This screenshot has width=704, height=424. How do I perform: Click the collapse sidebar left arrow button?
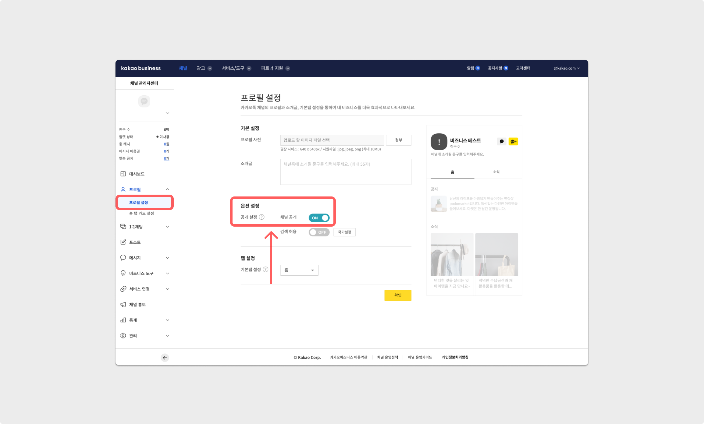(x=165, y=358)
